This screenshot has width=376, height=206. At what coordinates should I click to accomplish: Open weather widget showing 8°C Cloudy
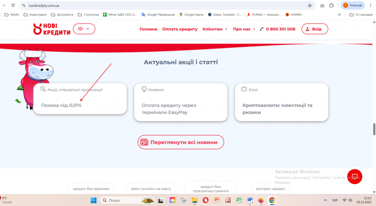6,200
